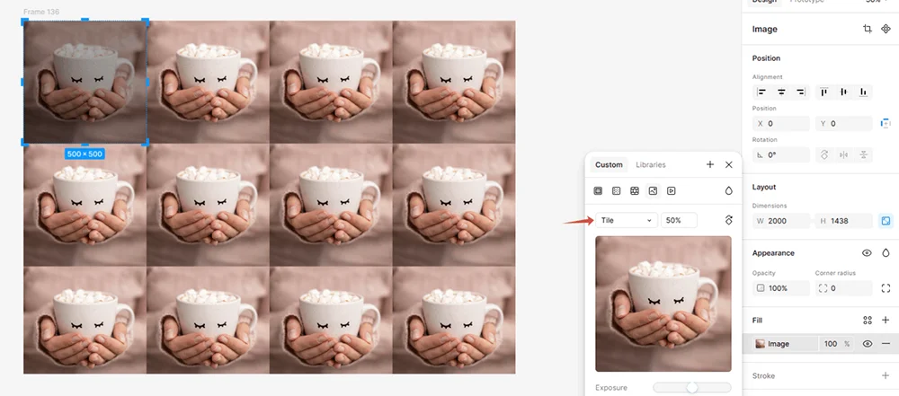Toggle Appearance layer visibility eye

pos(867,252)
